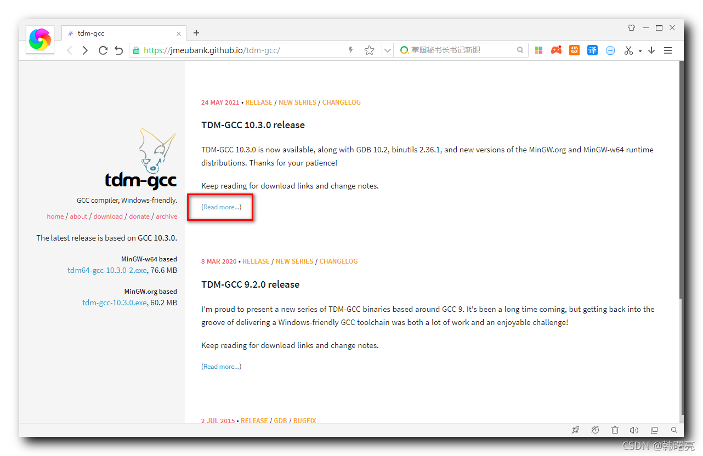This screenshot has height=456, width=703.
Task: Open the blue translate extension
Action: [x=592, y=50]
